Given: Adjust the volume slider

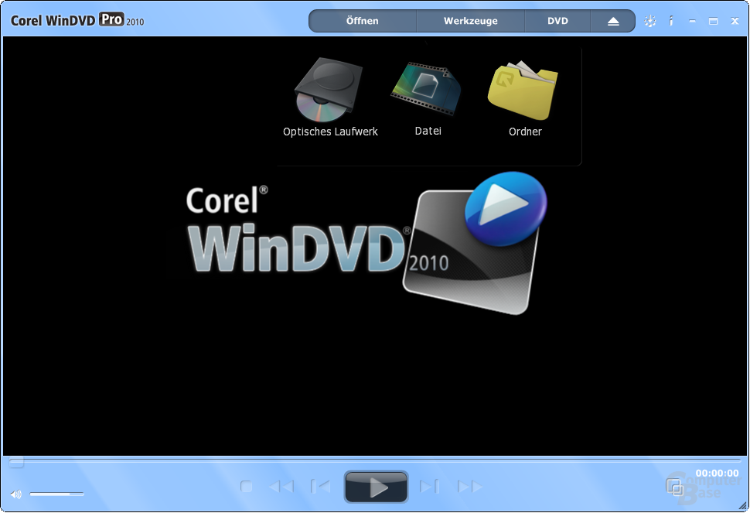Looking at the screenshot, I should [x=56, y=494].
